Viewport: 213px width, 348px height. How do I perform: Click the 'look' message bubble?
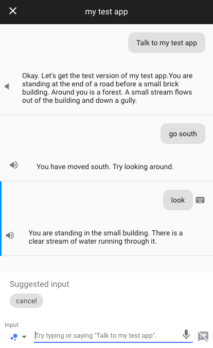tap(177, 200)
